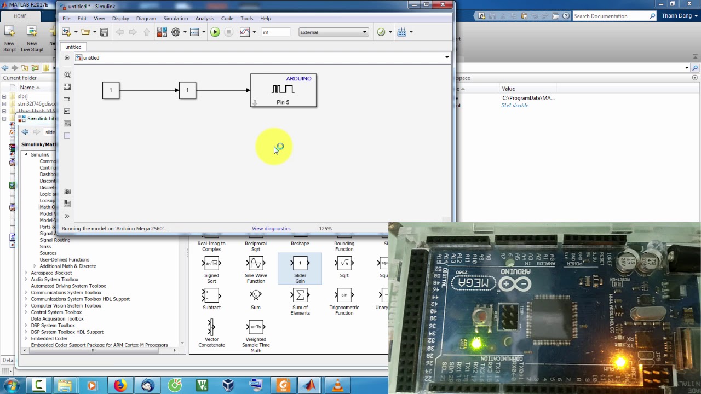Select the Zoom tool in canvas palette
This screenshot has height=394, width=701.
point(67,74)
